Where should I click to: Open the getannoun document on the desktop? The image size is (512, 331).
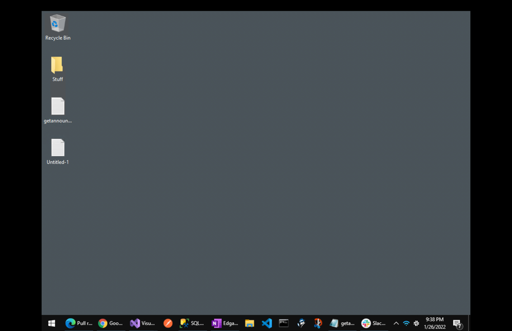(x=57, y=109)
